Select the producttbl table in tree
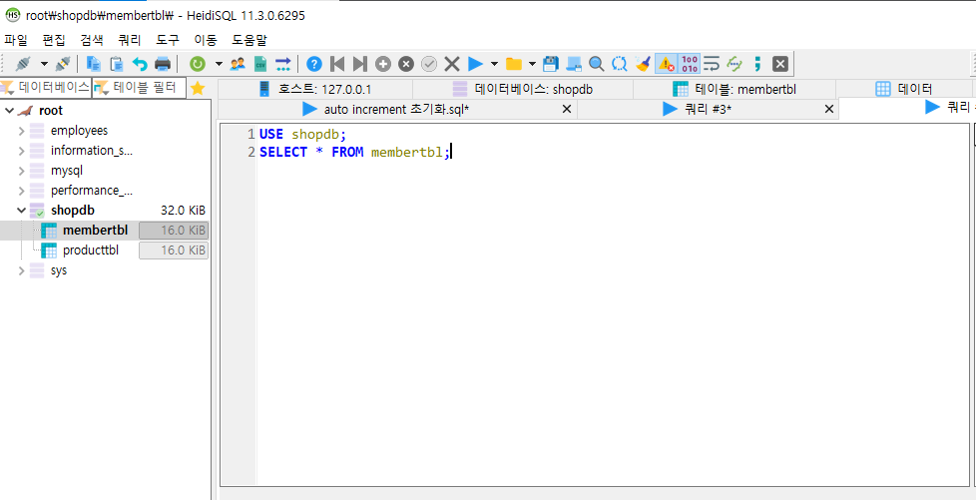 pos(91,250)
